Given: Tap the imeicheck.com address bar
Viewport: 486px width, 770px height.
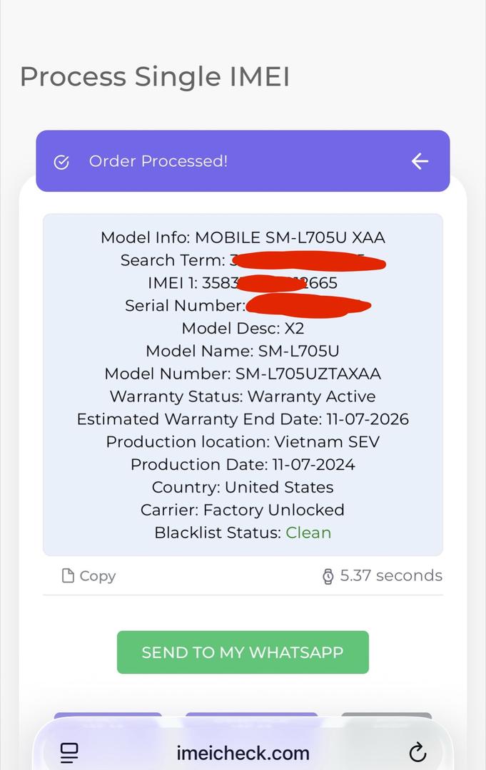Looking at the screenshot, I should pos(243,753).
